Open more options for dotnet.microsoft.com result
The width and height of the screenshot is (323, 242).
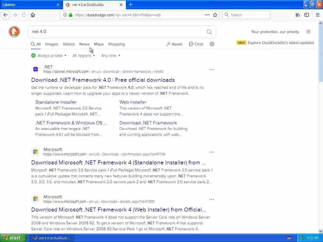pyautogui.click(x=212, y=69)
